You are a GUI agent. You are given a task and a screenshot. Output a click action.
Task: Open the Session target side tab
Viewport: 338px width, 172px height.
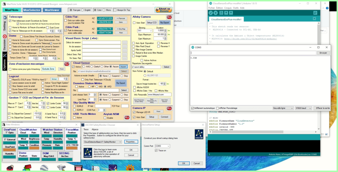point(4,42)
